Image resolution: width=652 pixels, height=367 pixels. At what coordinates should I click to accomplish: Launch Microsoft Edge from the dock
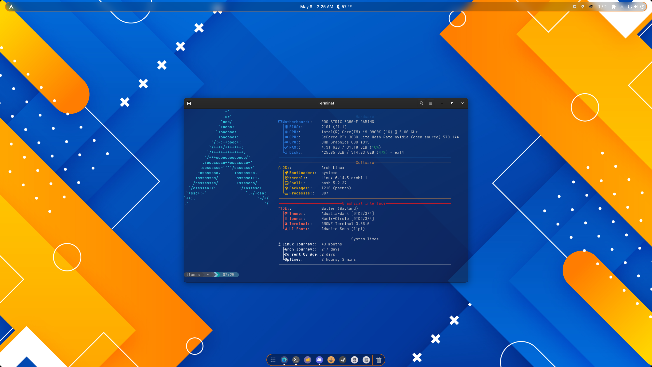(284, 360)
